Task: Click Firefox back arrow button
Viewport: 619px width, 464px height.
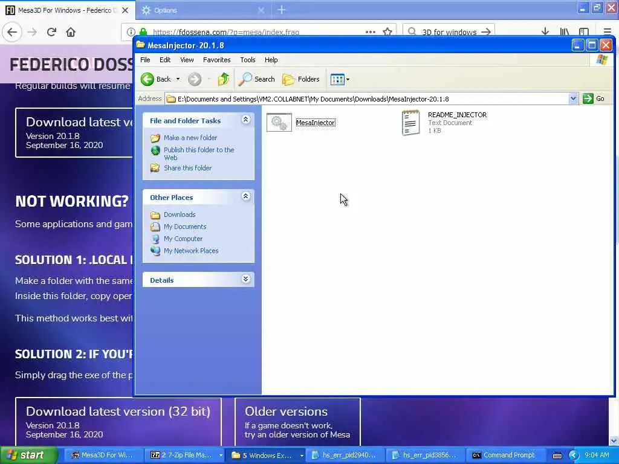Action: pyautogui.click(x=12, y=32)
